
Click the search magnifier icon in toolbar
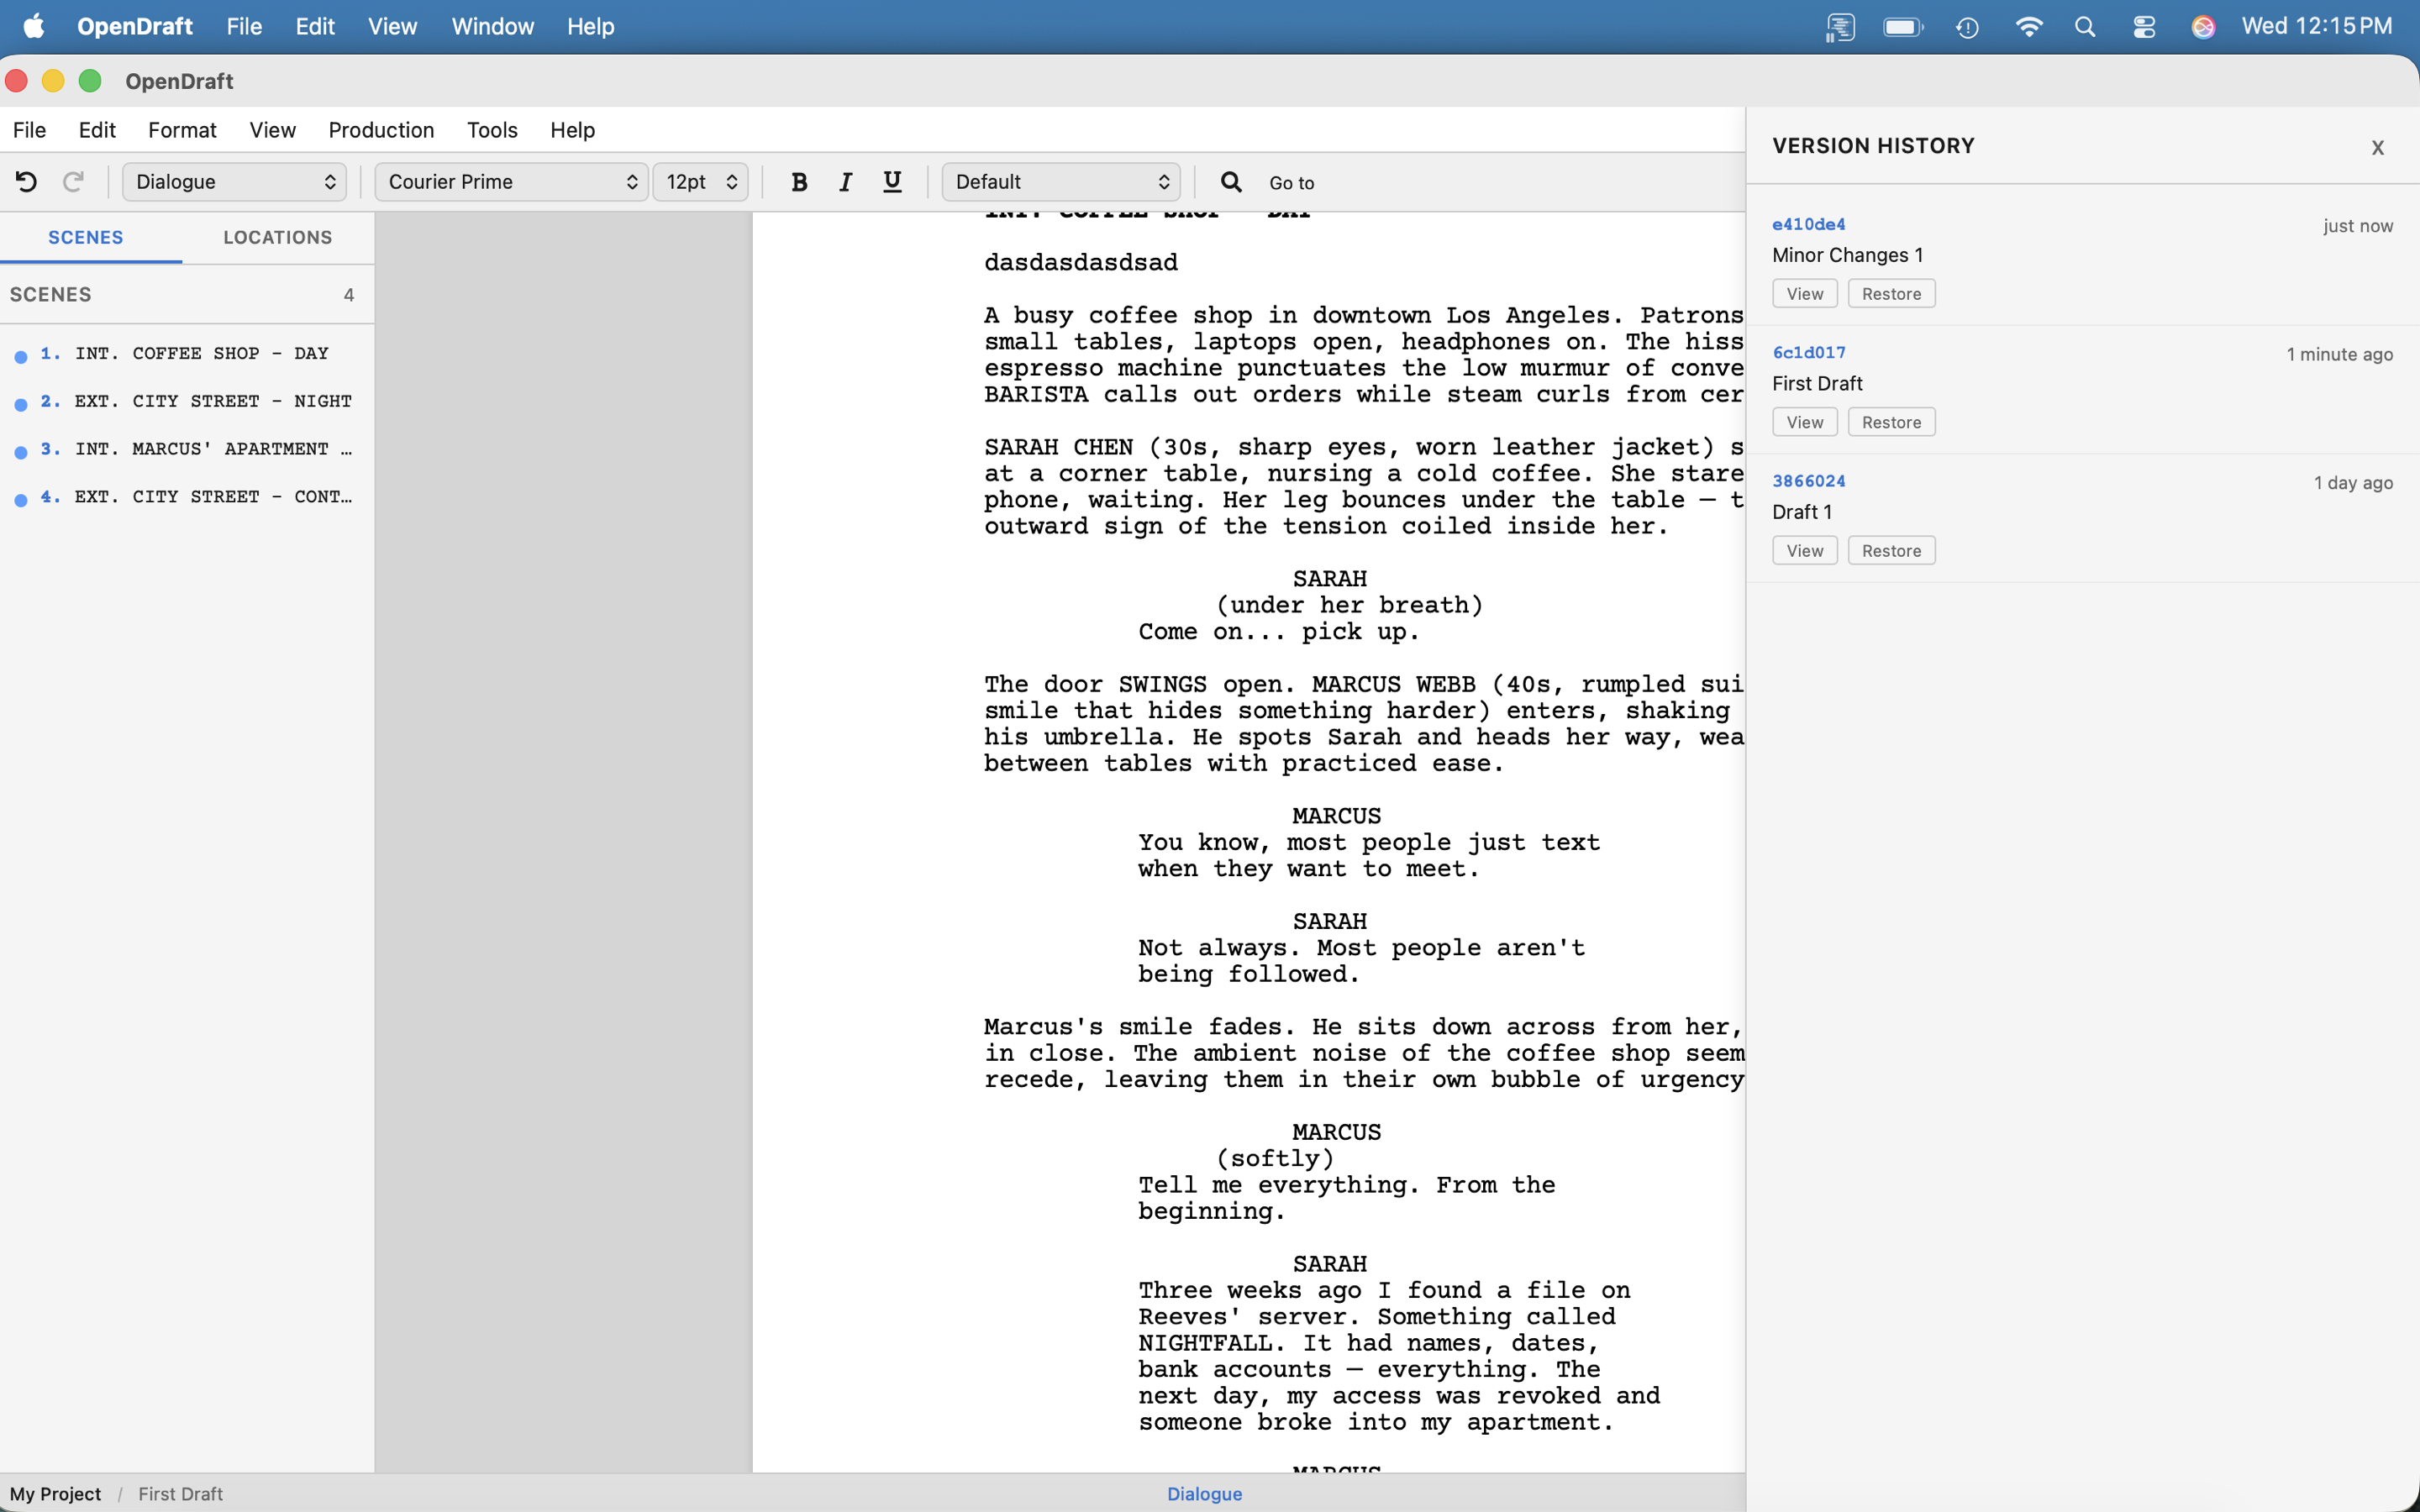[1231, 182]
